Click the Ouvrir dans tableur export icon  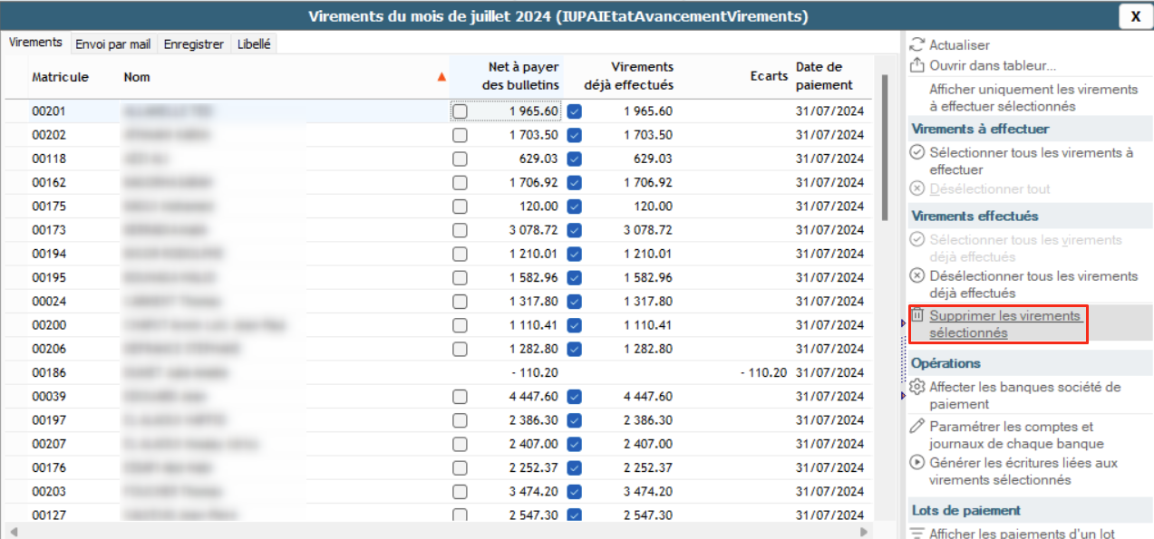click(x=916, y=65)
